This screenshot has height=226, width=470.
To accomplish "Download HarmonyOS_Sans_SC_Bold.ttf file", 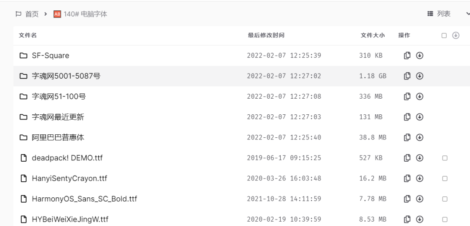I will (420, 199).
